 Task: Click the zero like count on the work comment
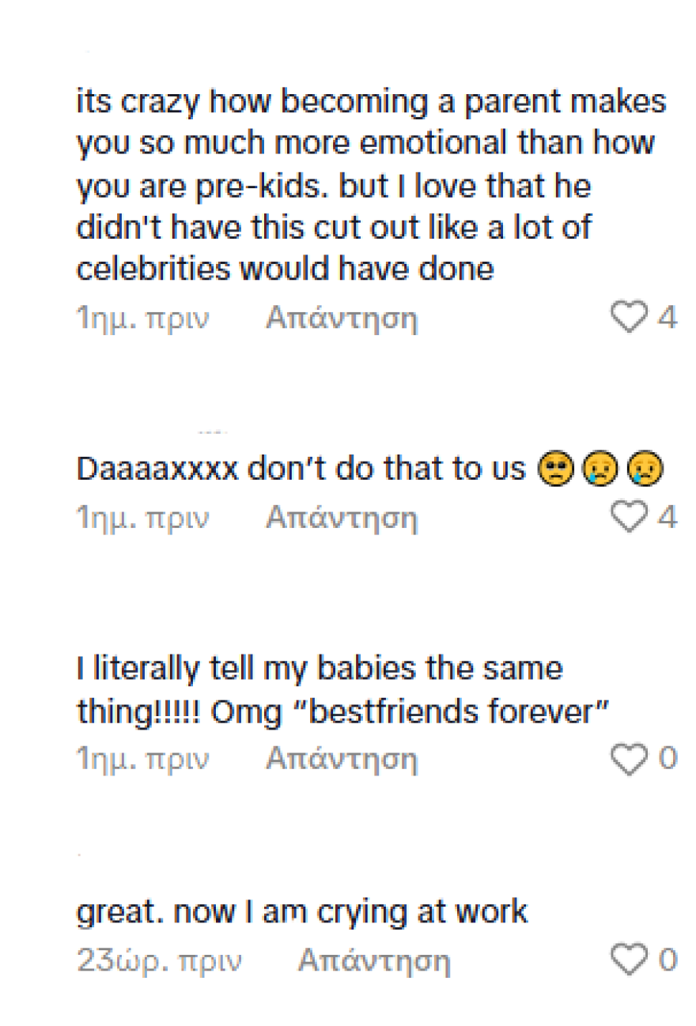pos(668,961)
